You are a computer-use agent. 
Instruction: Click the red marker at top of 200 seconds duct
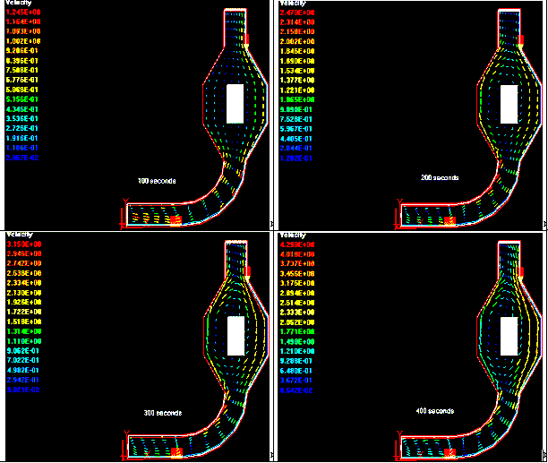(x=521, y=40)
